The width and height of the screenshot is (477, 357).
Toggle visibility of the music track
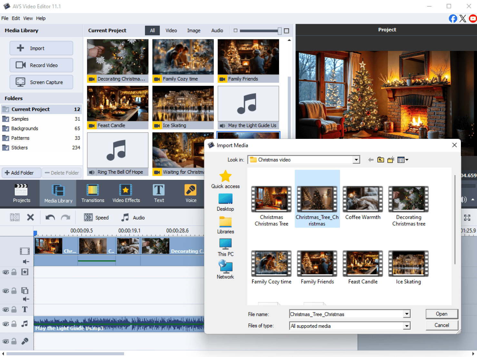[5, 324]
